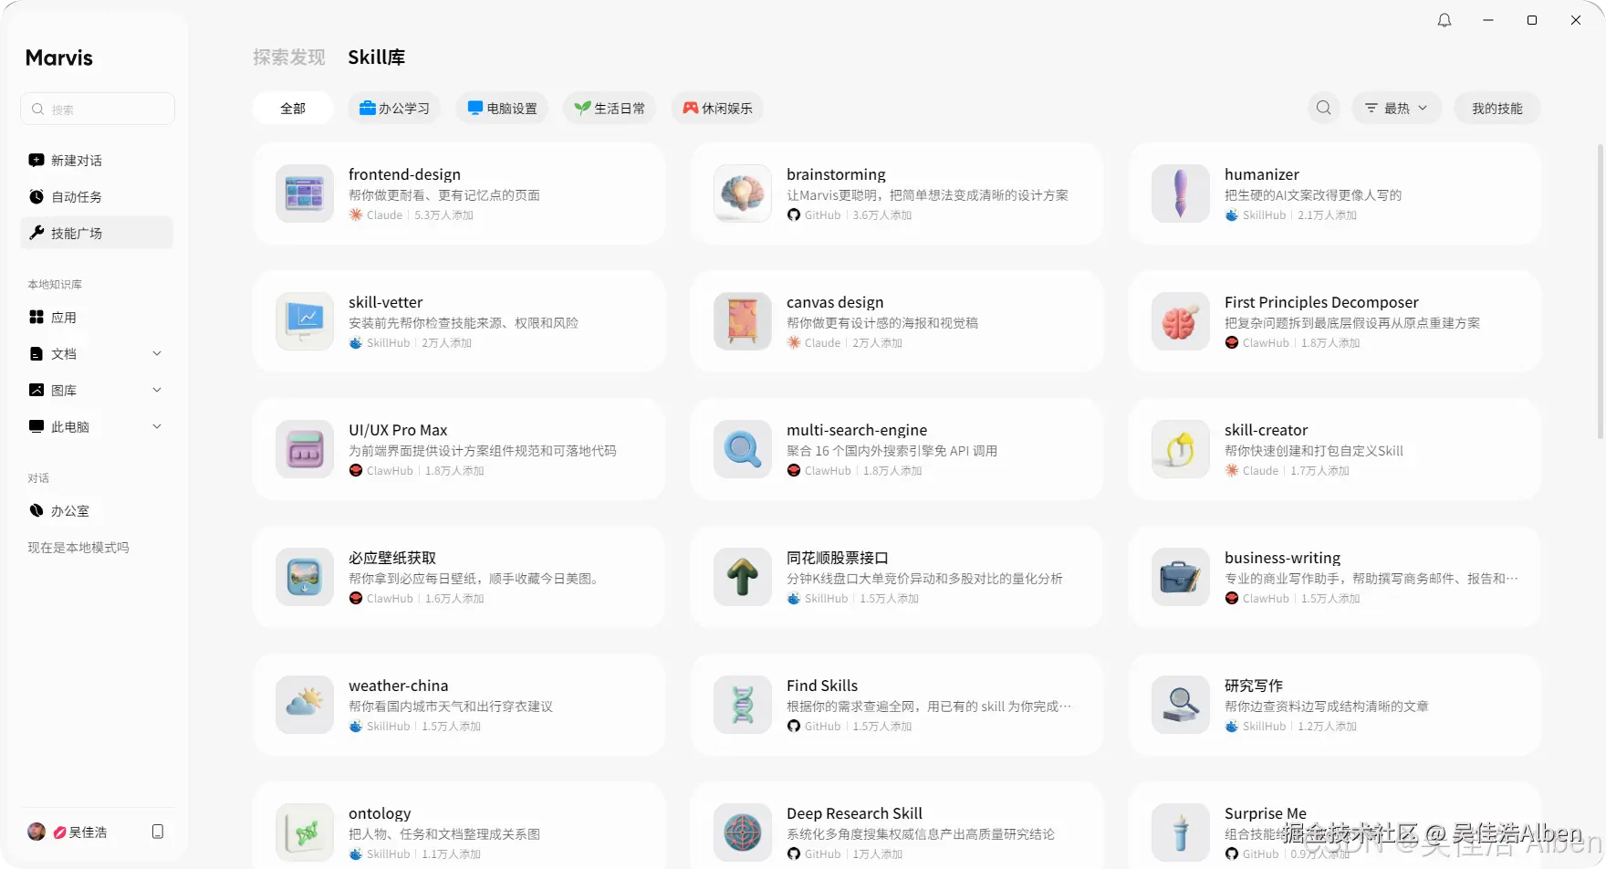
Task: Select 技能广场 in the sidebar
Action: point(97,233)
